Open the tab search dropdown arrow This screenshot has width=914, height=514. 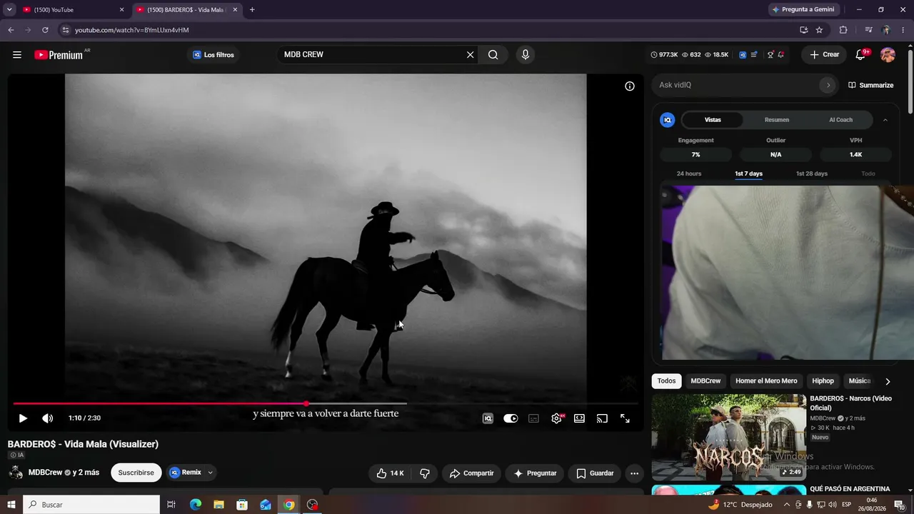[x=9, y=10]
